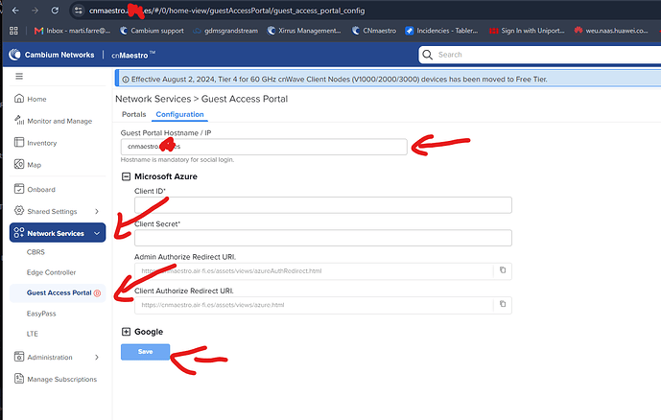The width and height of the screenshot is (661, 420).
Task: Focus the Azure Client ID field
Action: (323, 205)
